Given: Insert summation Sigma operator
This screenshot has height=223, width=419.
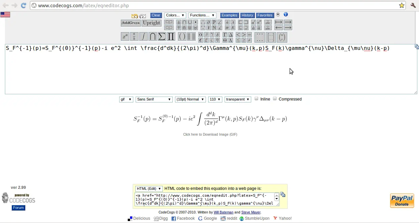Looking at the screenshot, I should pyautogui.click(x=162, y=37).
